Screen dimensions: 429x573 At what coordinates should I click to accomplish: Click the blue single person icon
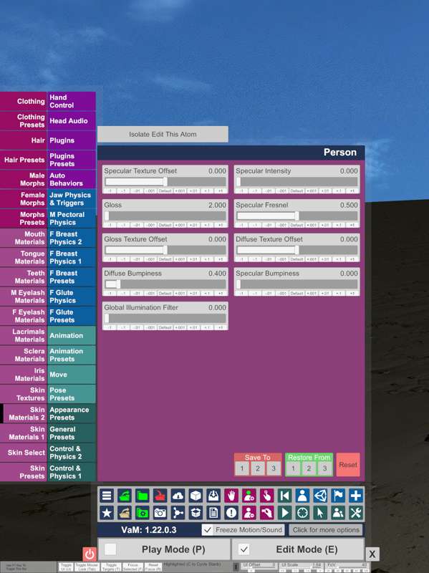coord(302,496)
